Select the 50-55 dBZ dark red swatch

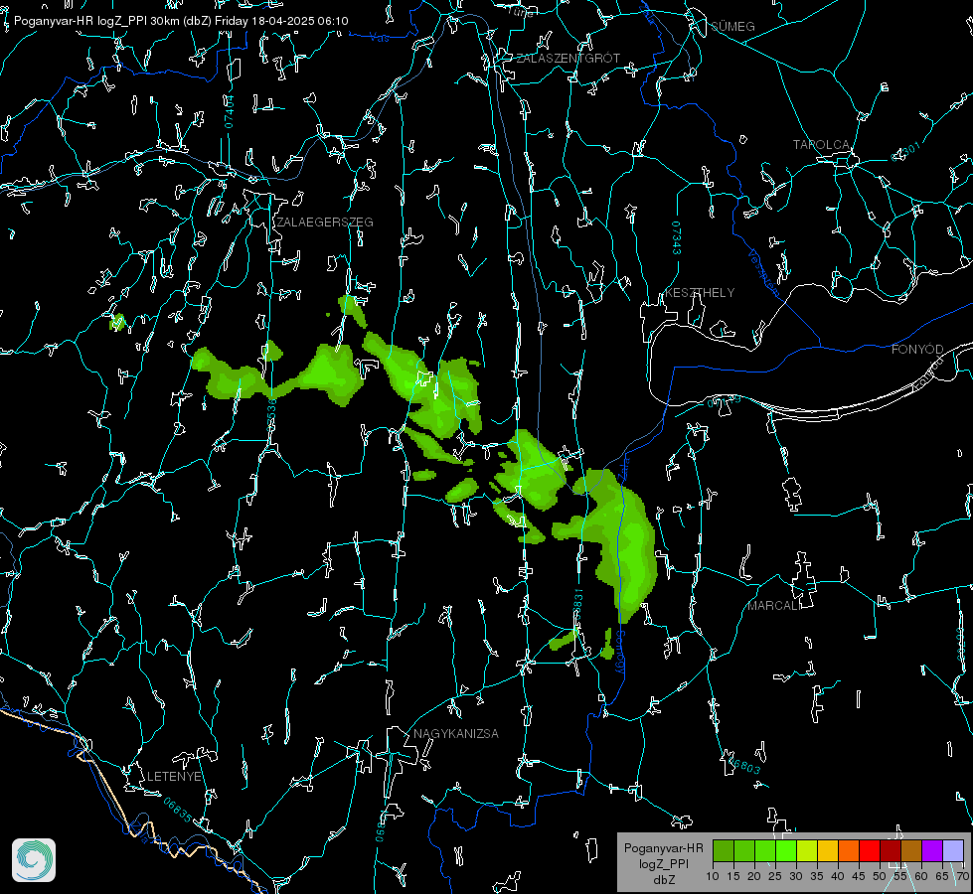click(892, 850)
